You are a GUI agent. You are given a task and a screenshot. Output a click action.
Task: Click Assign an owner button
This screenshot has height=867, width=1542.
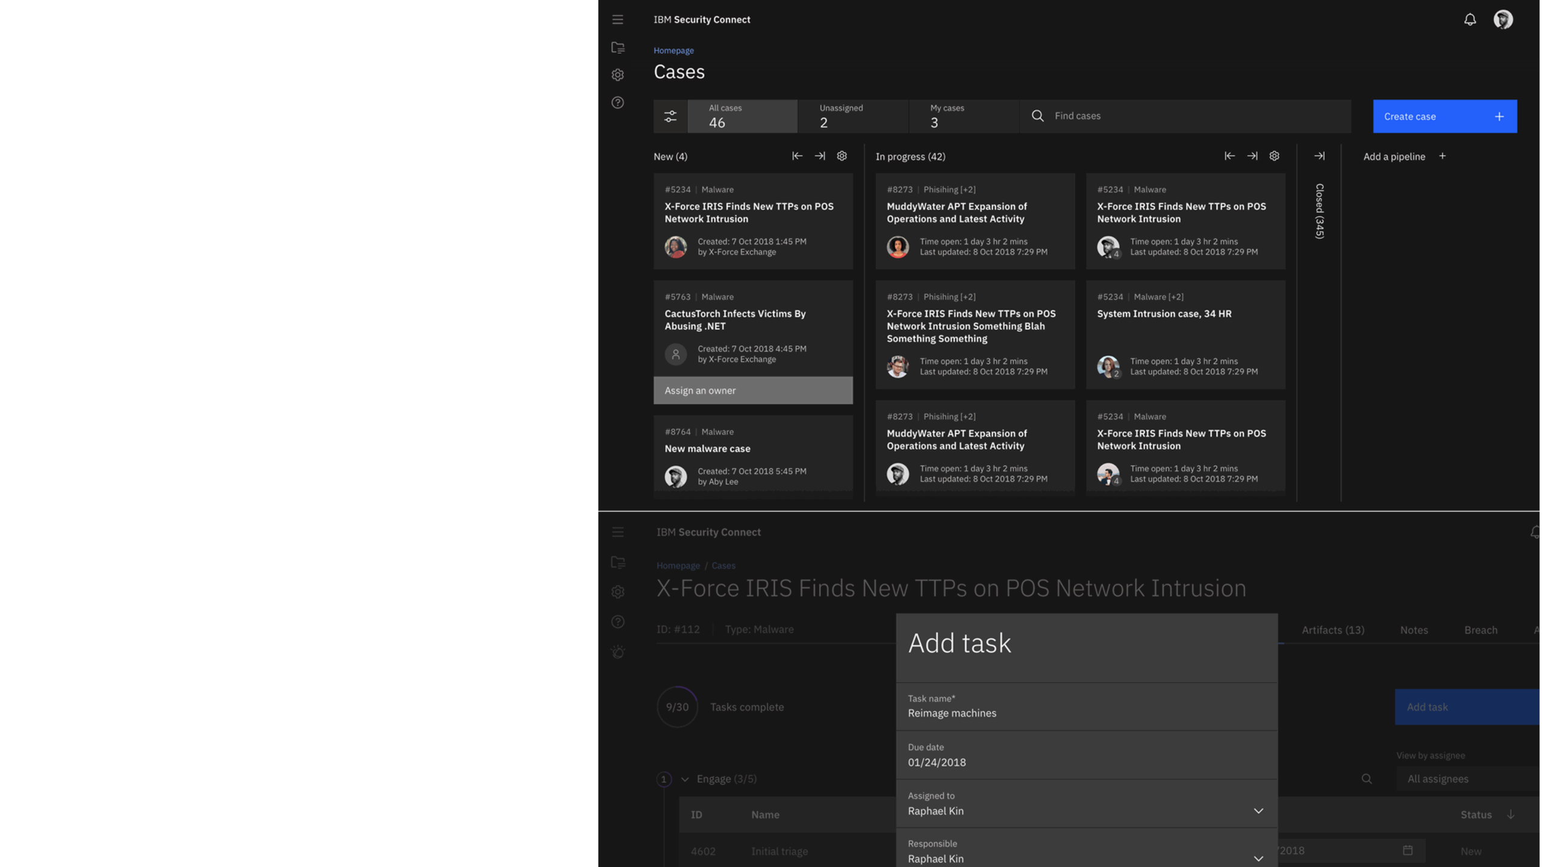click(753, 390)
